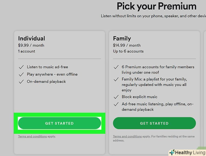Click checkmark beside "6 Premium accounts" feature
Image resolution: width=206 pixels, height=156 pixels.
(116, 67)
